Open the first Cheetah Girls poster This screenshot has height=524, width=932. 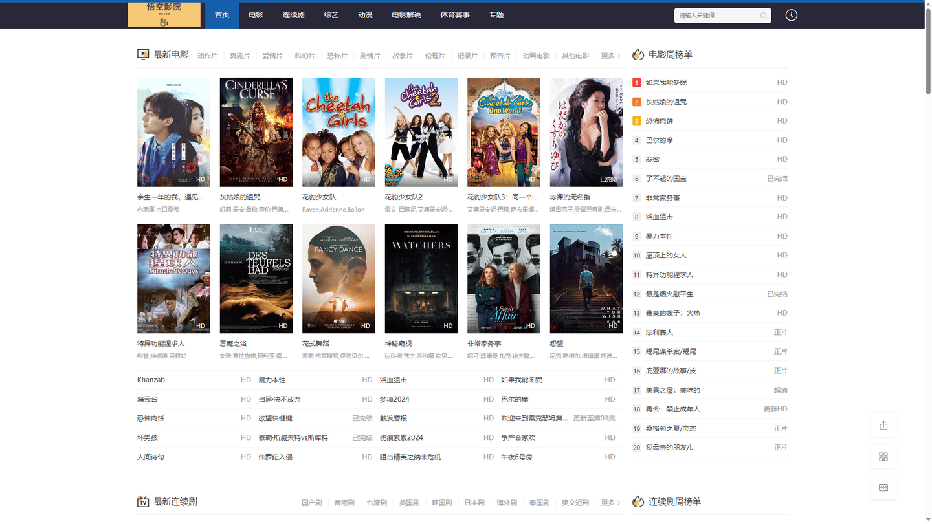click(338, 132)
